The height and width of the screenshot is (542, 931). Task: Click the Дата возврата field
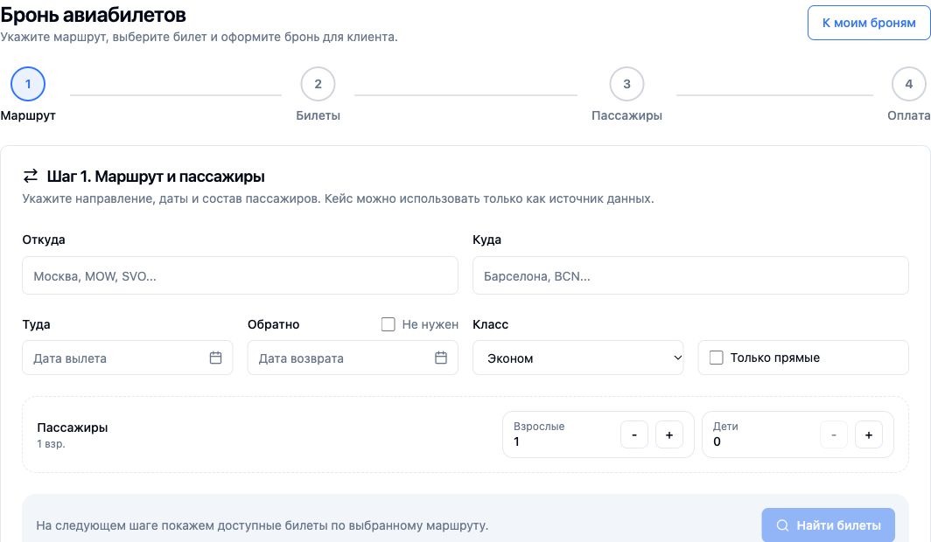coord(353,358)
